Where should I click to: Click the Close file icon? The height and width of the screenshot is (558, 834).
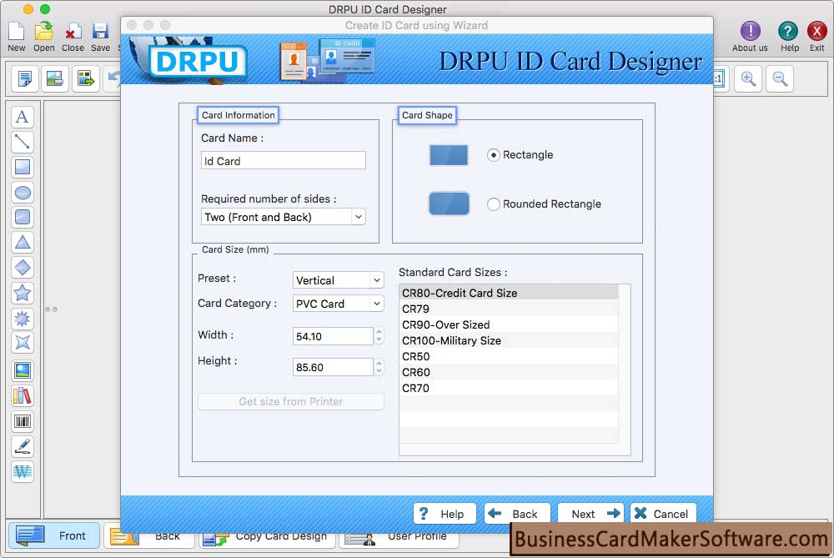73,32
